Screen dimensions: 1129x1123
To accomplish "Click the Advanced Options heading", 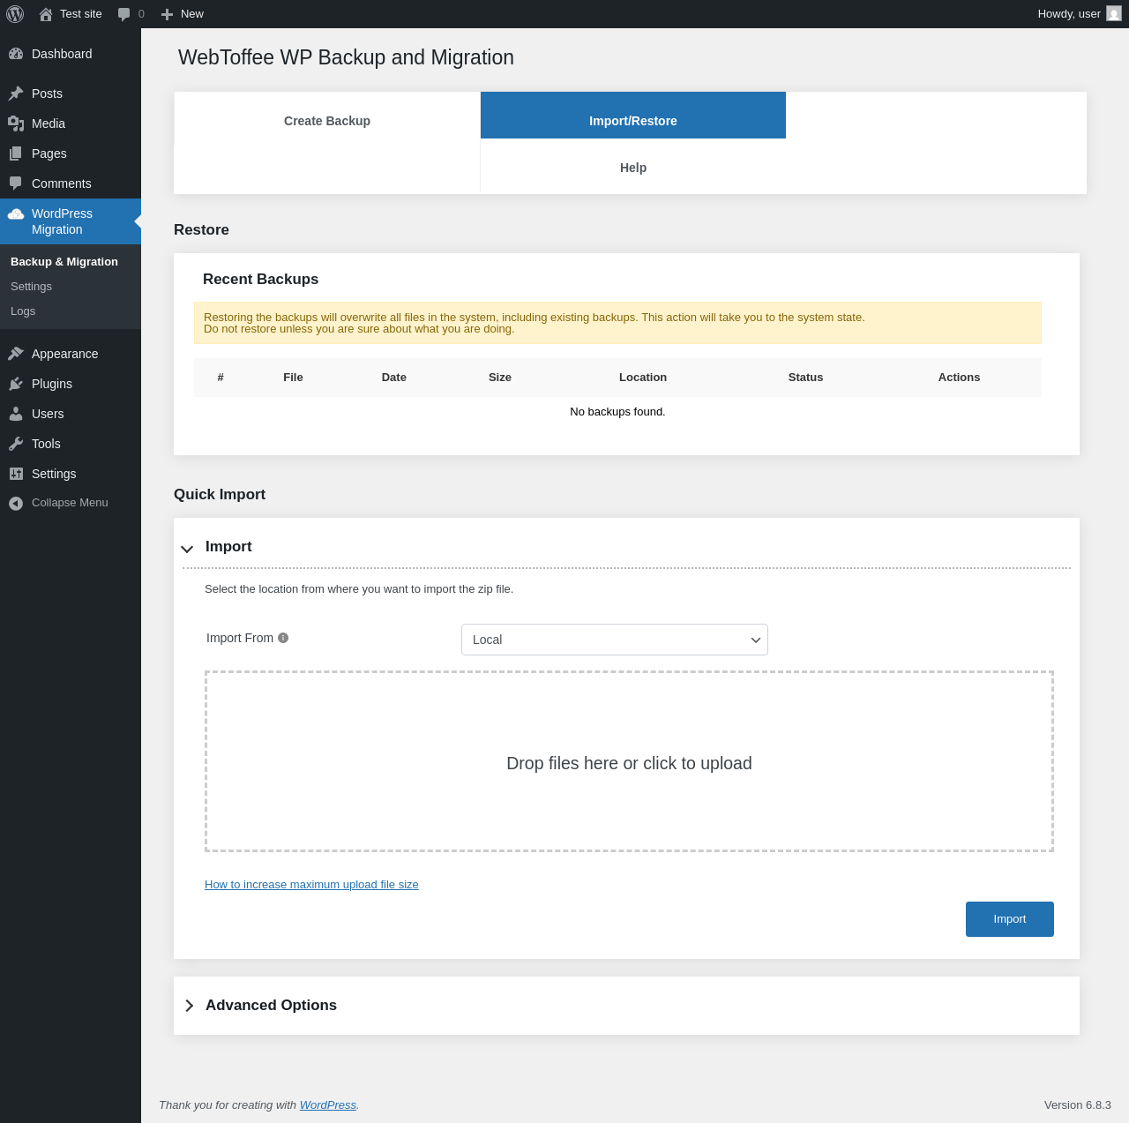I will [x=271, y=1006].
